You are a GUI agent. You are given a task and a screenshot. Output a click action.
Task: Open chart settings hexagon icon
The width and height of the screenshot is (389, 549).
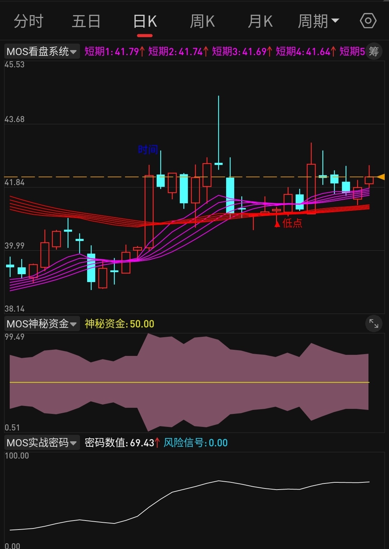tap(368, 21)
